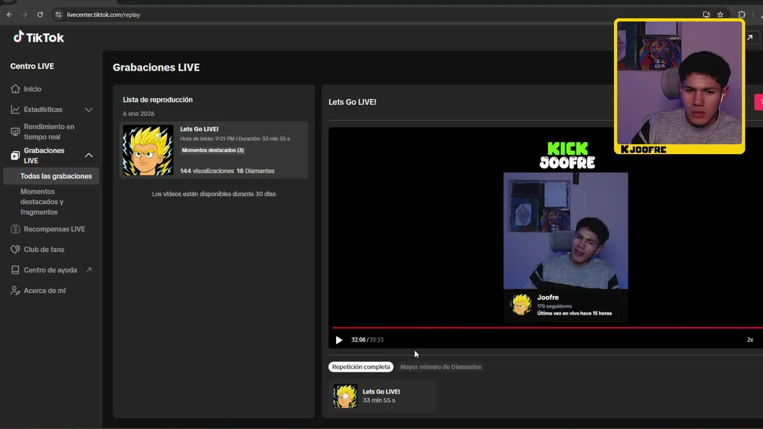
Task: Expand the Estadísticas menu chevron
Action: click(89, 110)
